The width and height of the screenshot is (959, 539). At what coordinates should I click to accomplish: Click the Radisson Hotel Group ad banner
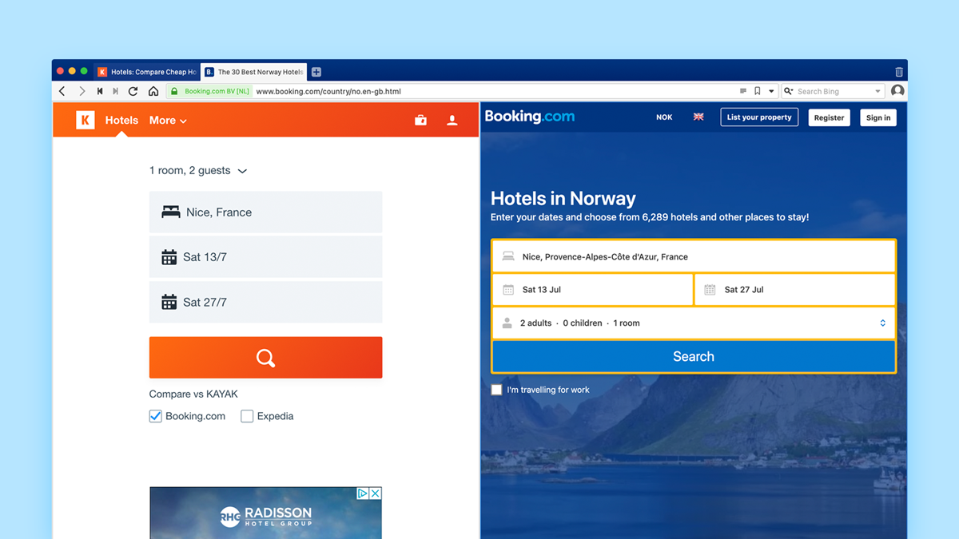pyautogui.click(x=265, y=513)
